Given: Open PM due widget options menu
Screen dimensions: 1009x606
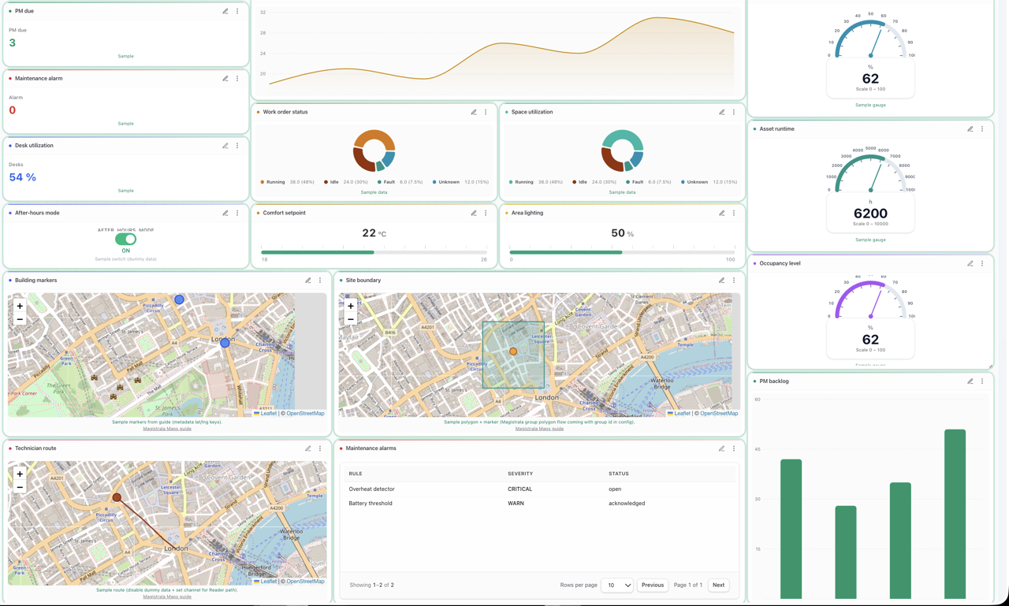Looking at the screenshot, I should point(237,11).
